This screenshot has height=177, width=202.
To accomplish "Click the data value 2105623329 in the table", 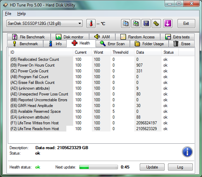I will click(x=147, y=129).
